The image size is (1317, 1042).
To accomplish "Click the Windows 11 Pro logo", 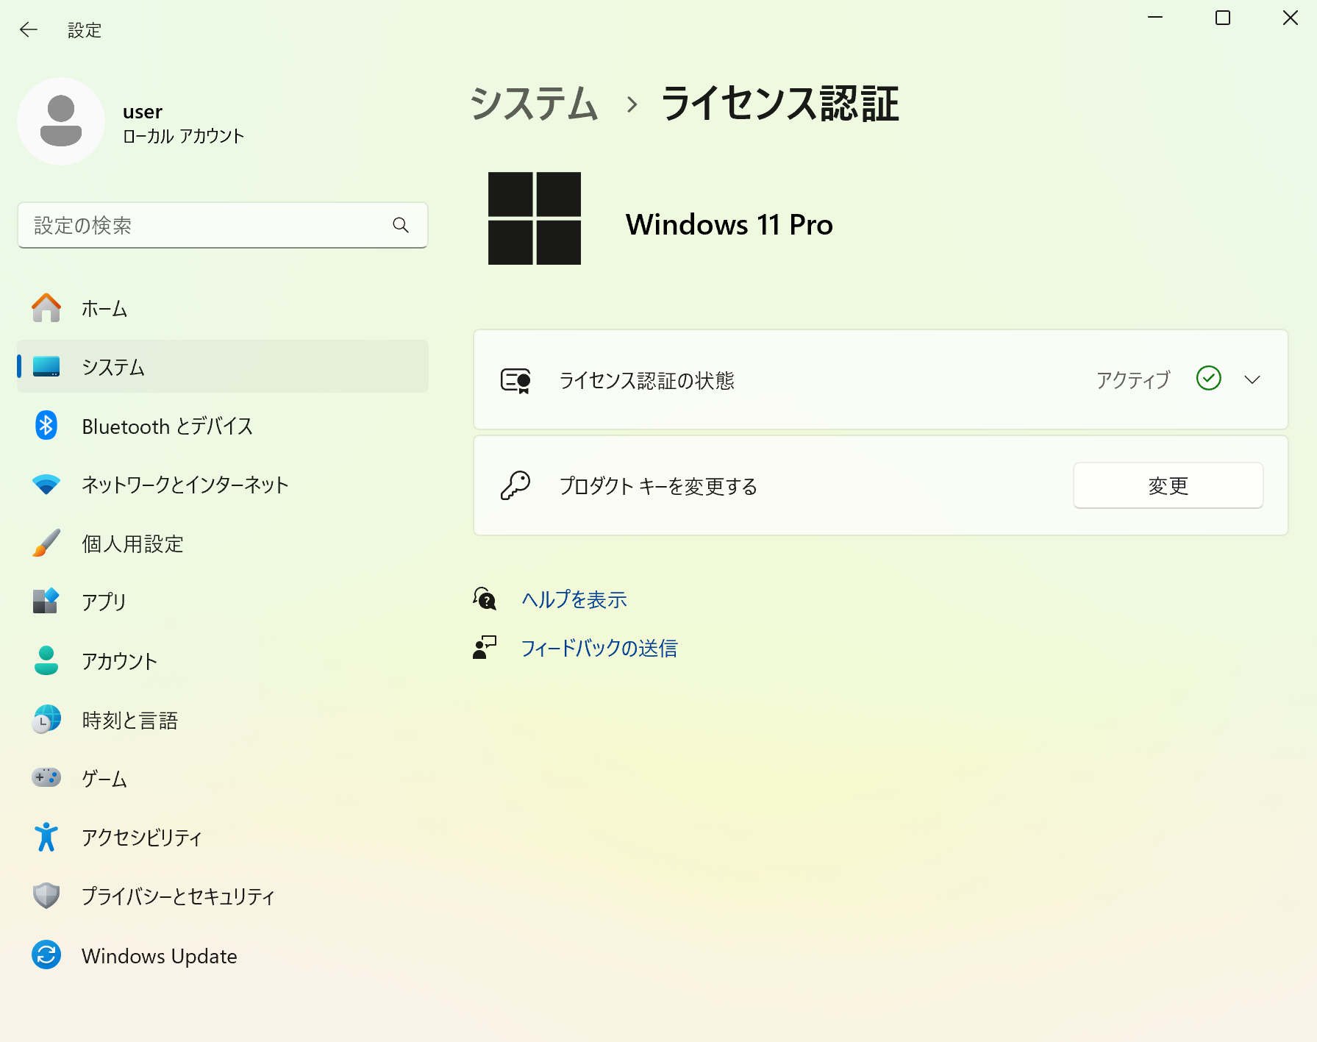I will coord(535,218).
